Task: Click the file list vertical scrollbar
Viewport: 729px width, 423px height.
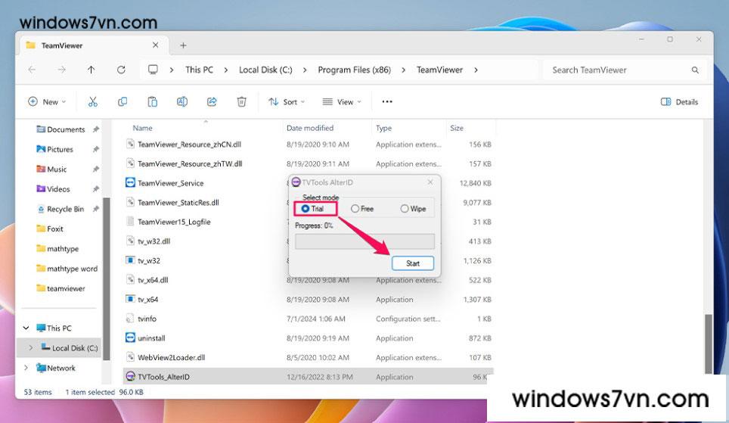Action: click(708, 344)
